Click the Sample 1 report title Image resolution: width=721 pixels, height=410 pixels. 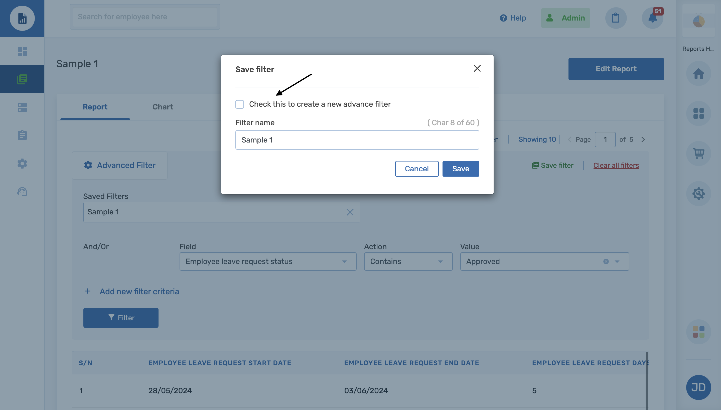click(77, 64)
